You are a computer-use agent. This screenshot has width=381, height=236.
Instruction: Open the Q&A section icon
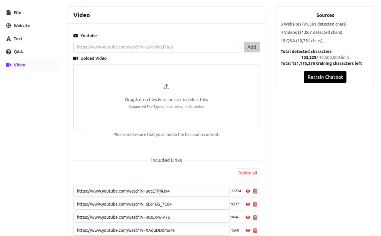(x=8, y=52)
